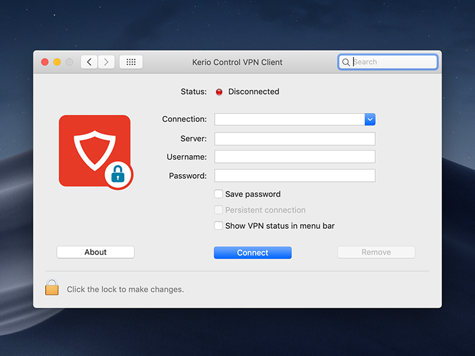
Task: Show all preferences grid icon
Action: [x=131, y=62]
